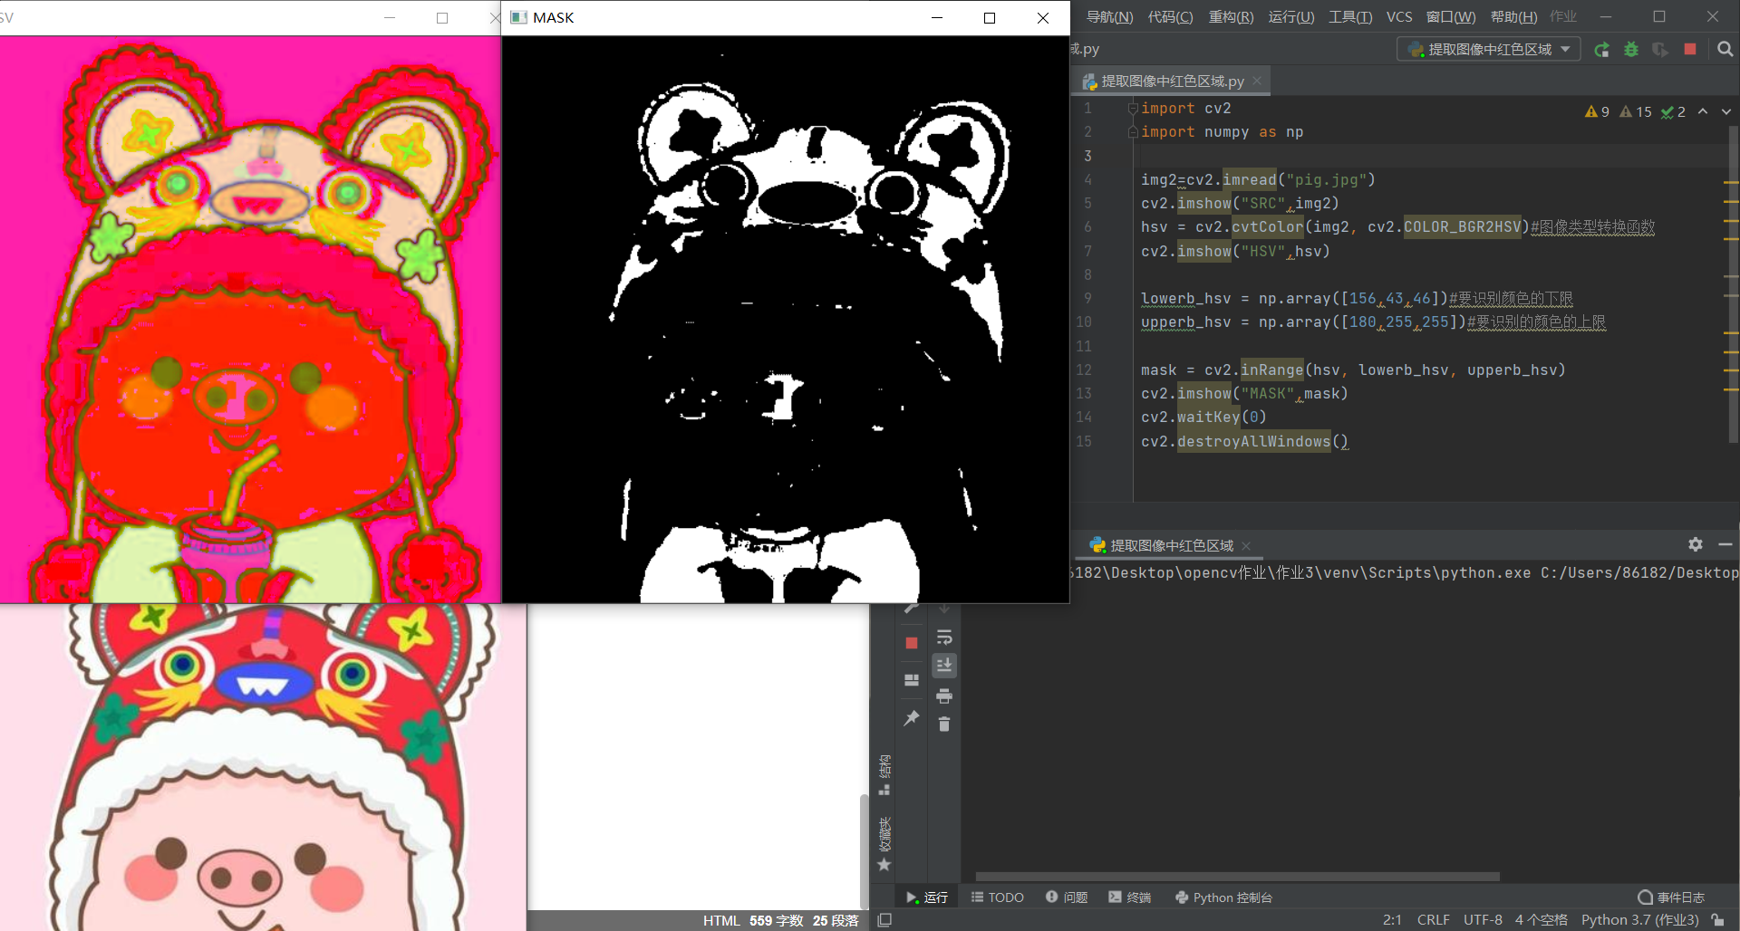Open the VCS menu
The width and height of the screenshot is (1740, 931).
click(x=1399, y=16)
